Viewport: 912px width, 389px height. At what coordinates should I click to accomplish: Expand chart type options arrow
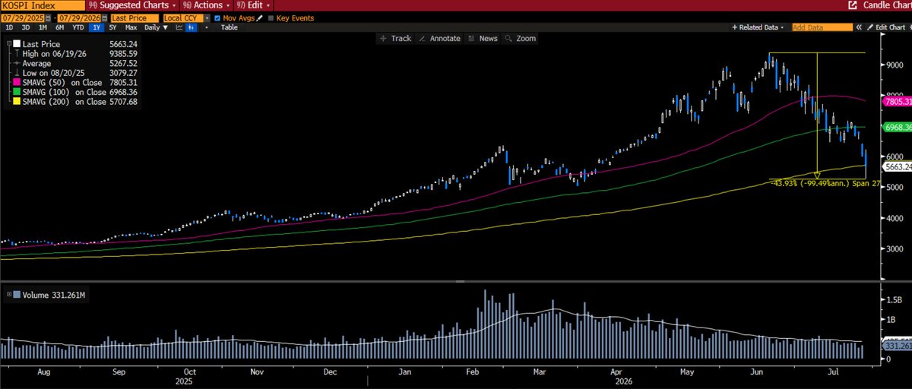pyautogui.click(x=206, y=27)
